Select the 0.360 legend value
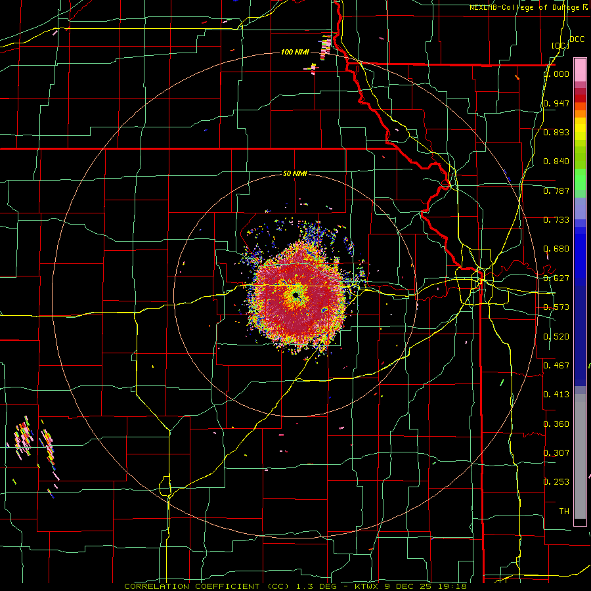Viewport: 591px width, 591px height. click(x=556, y=424)
